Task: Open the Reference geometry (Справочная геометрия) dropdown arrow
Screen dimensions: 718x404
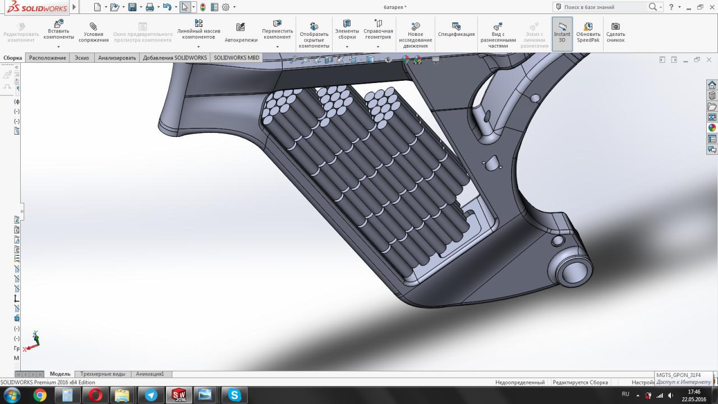Action: (x=378, y=47)
